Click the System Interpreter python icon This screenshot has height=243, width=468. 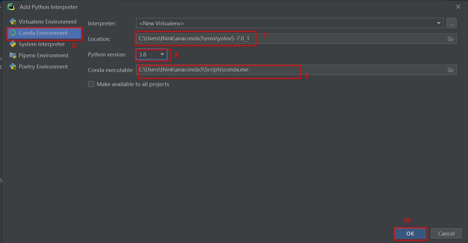pos(13,44)
